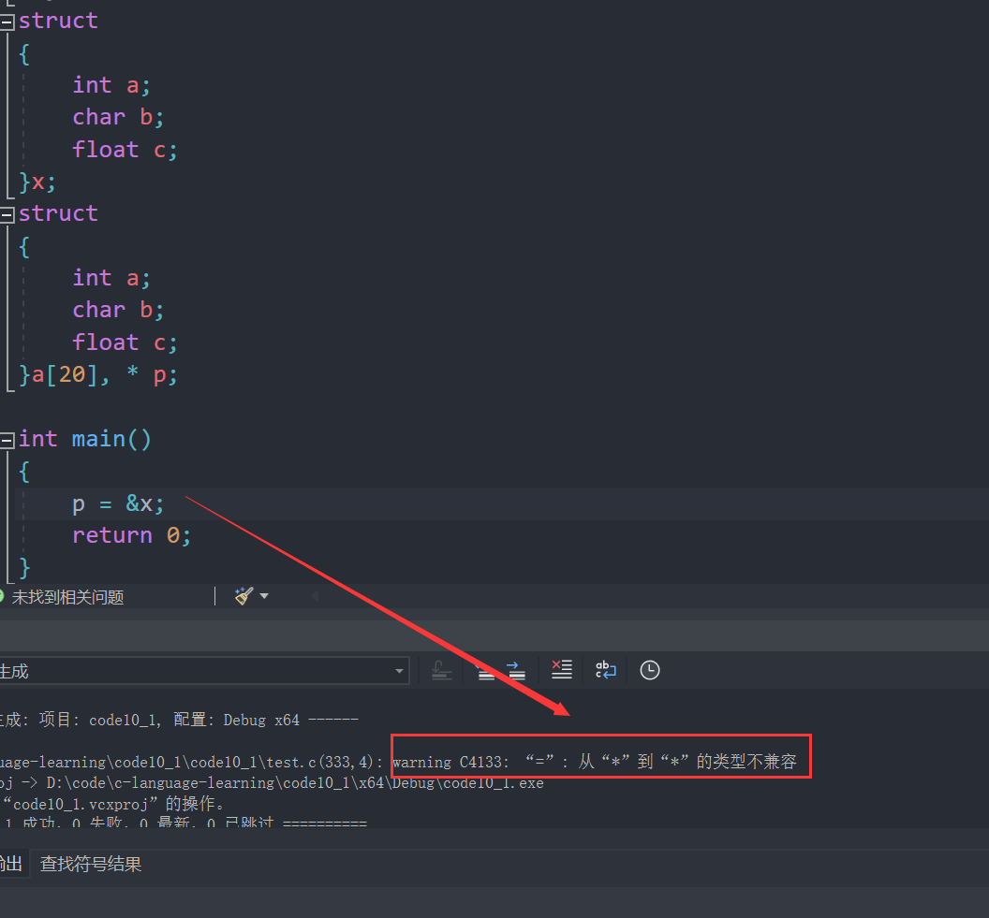The height and width of the screenshot is (918, 989).
Task: Collapse the struct block ending with a[20]
Action: [7, 215]
